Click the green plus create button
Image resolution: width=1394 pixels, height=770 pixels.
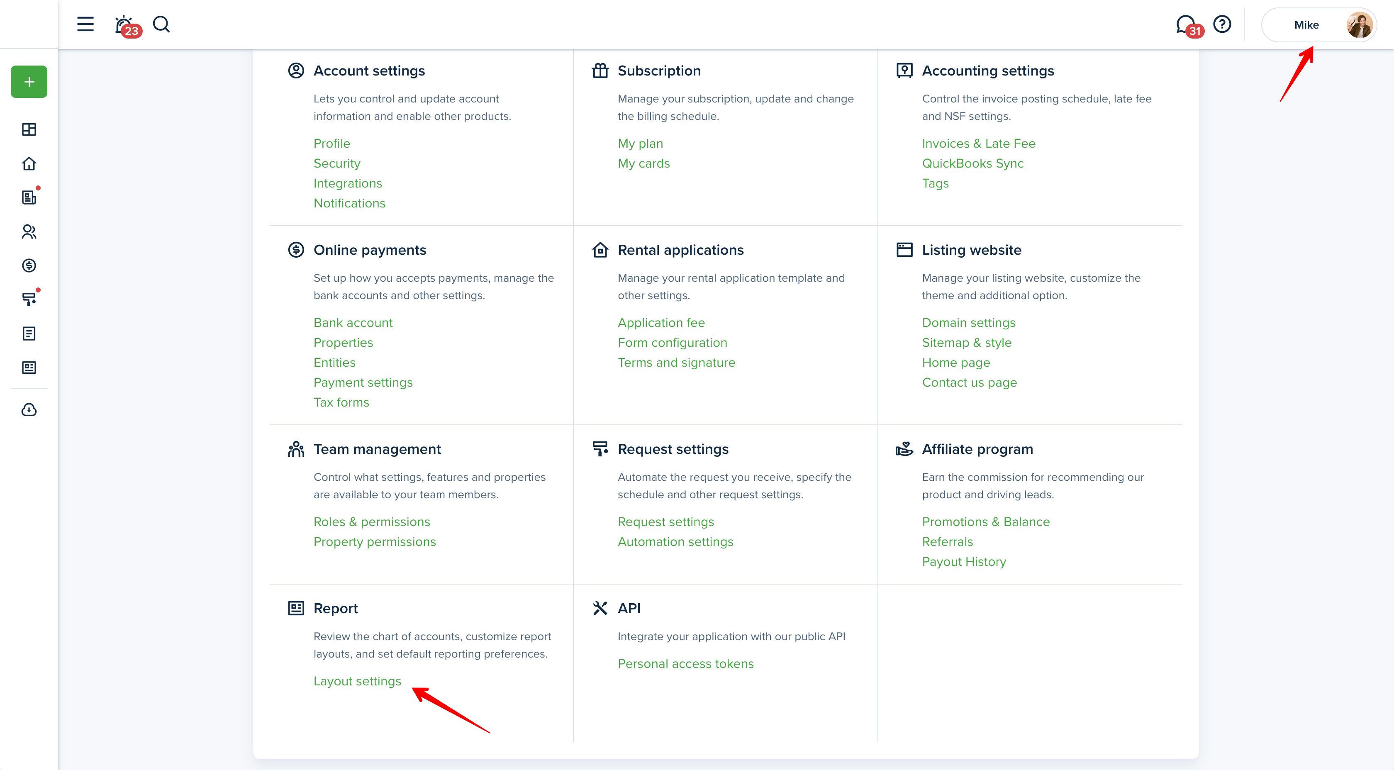[29, 82]
